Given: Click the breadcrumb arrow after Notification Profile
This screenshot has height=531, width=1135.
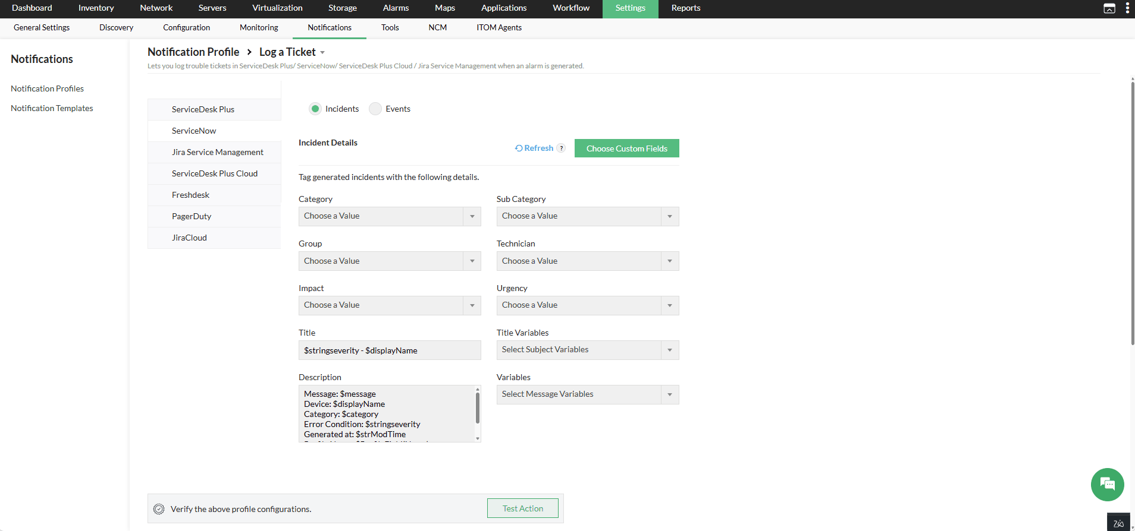Looking at the screenshot, I should tap(249, 52).
